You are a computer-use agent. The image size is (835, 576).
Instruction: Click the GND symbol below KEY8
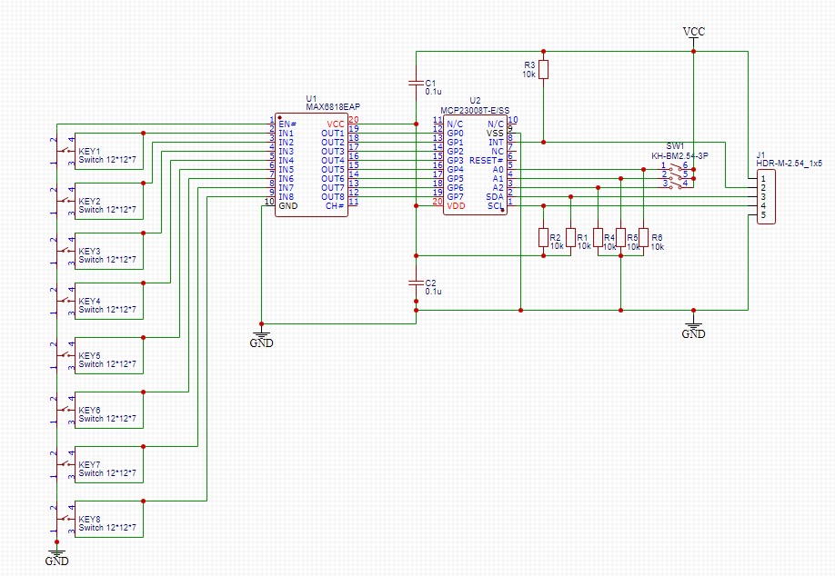tap(56, 556)
